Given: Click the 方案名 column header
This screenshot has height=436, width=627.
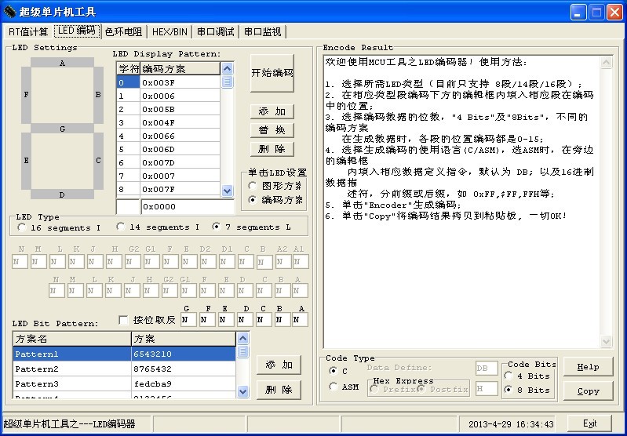Looking at the screenshot, I should point(72,339).
